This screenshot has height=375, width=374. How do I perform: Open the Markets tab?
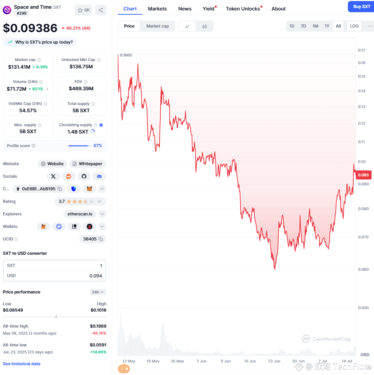(x=157, y=9)
